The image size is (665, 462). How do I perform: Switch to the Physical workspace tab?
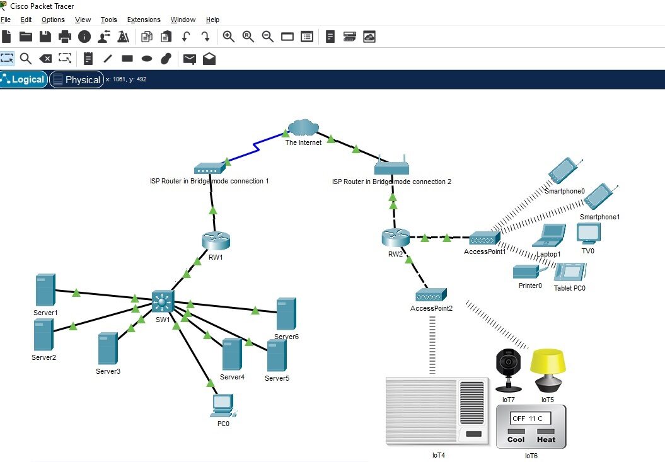(76, 79)
